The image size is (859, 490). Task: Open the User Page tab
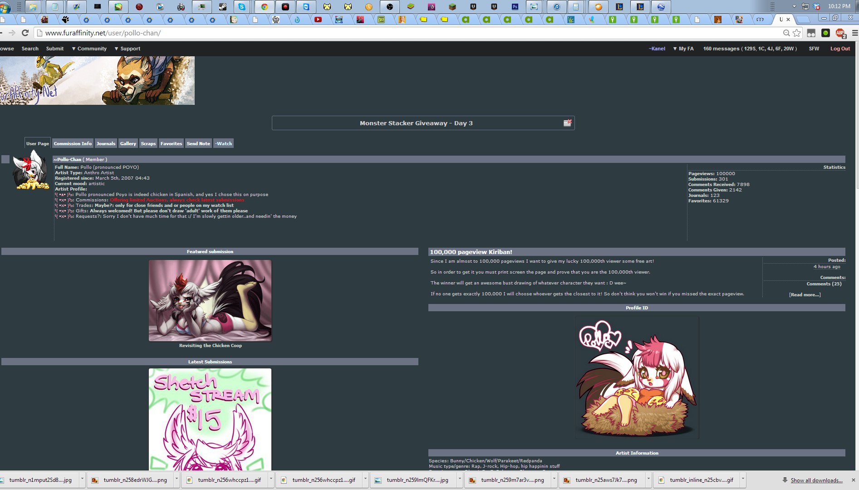pyautogui.click(x=38, y=143)
